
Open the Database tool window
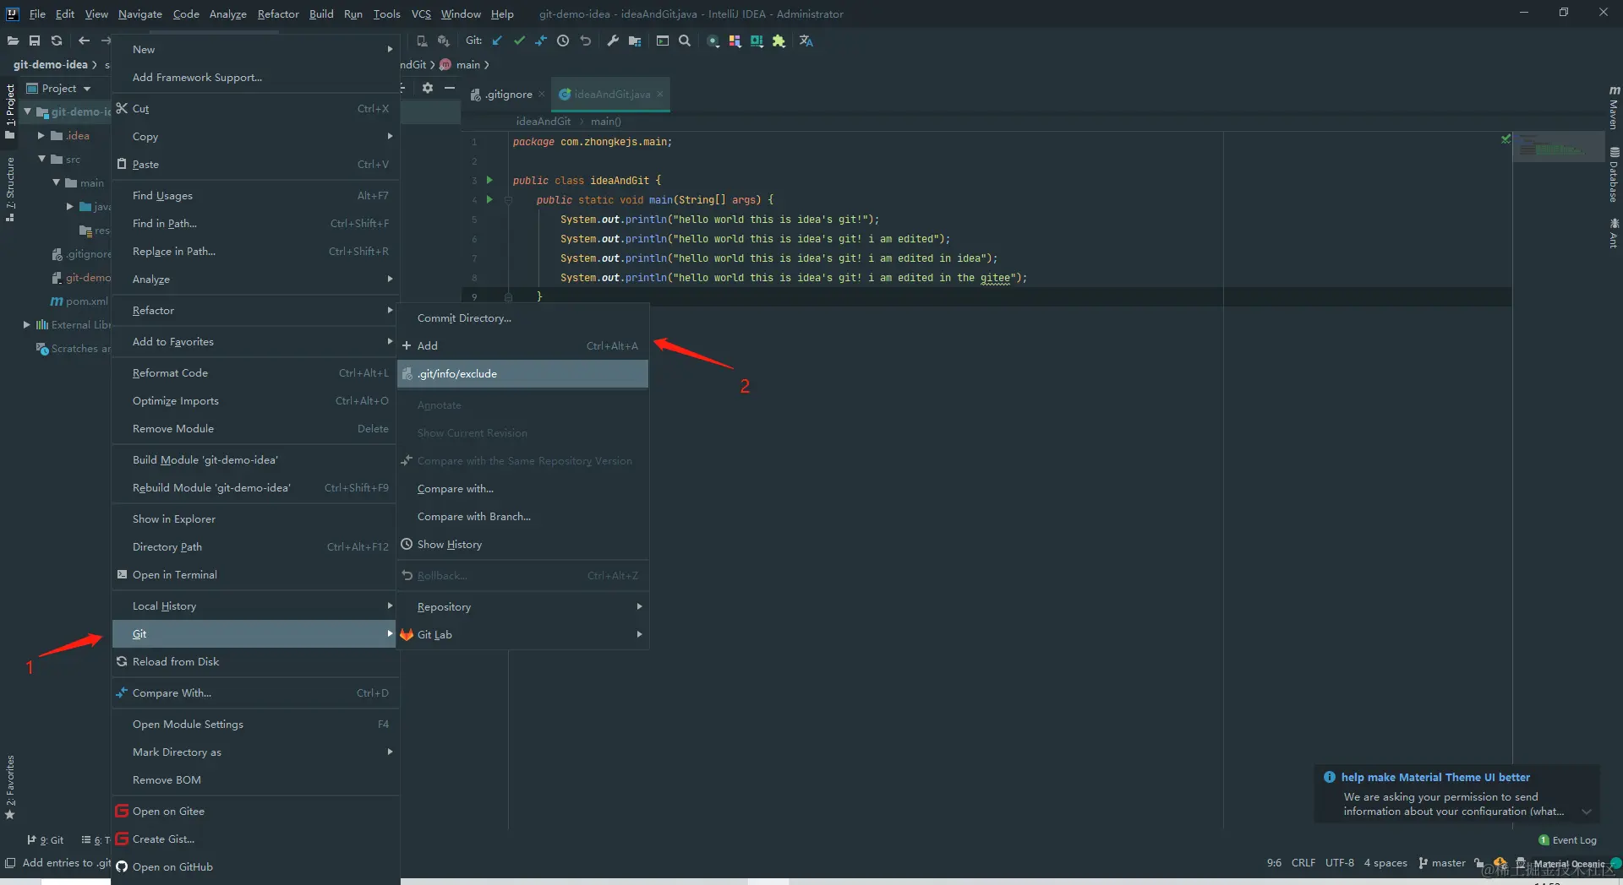click(1614, 176)
